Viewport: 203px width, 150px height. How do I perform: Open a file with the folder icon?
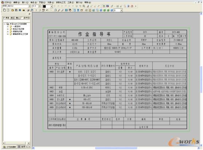(x=12, y=10)
